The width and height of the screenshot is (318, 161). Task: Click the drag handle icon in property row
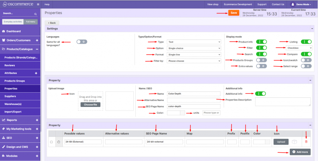[58, 142]
